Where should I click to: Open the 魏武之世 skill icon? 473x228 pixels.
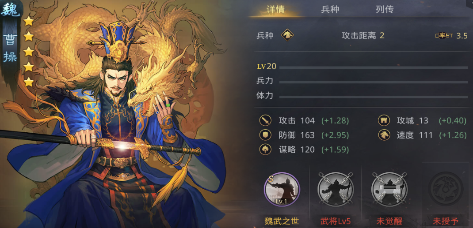click(282, 189)
